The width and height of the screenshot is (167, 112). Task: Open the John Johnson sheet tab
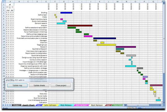coord(50,105)
